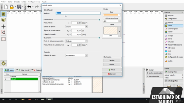Screen dimensions: 184x103
Task: Open Pilotes Anti-Deslizante frame
Action: [174, 45]
